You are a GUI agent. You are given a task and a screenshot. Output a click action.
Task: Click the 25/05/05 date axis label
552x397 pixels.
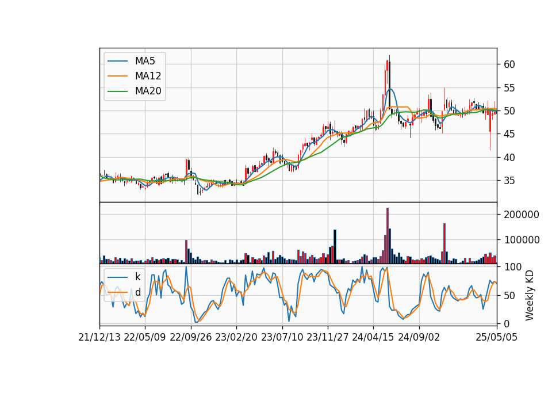497,337
